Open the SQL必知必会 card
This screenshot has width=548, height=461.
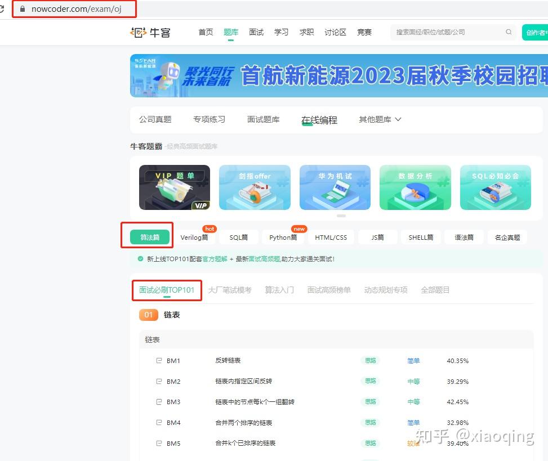pyautogui.click(x=496, y=187)
